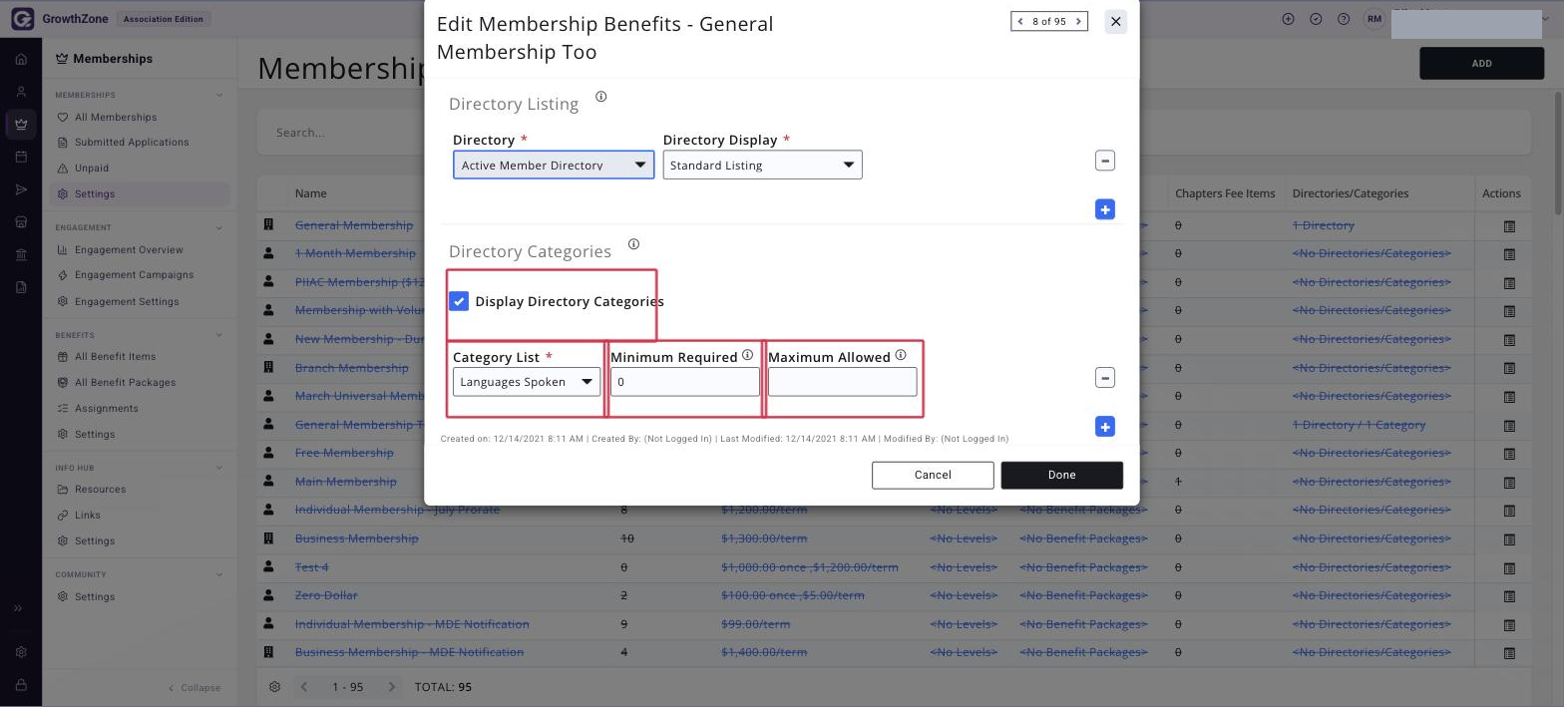Open All Benefit Packages in sidebar
The width and height of the screenshot is (1564, 707).
pyautogui.click(x=125, y=383)
